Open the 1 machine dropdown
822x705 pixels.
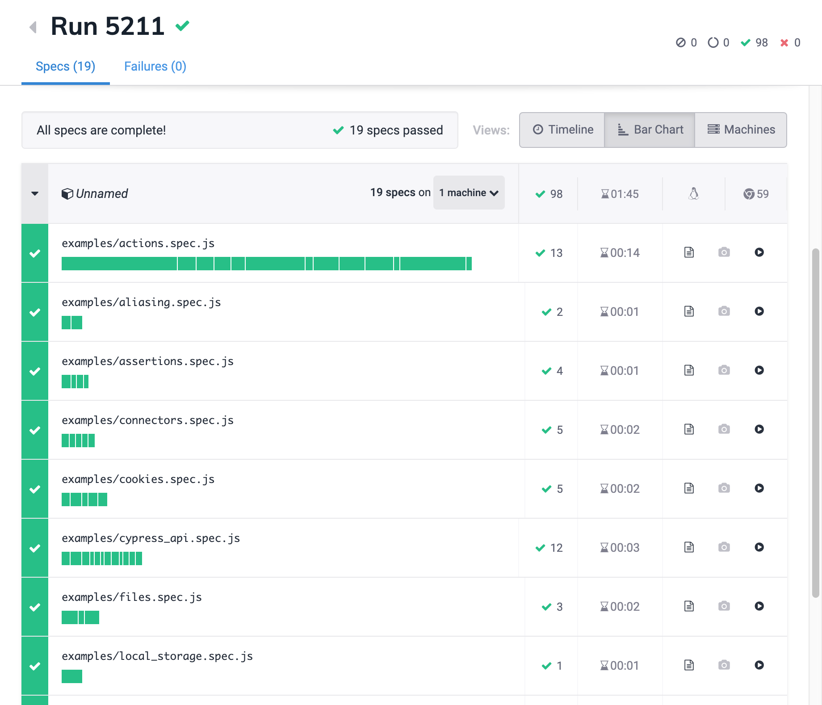[x=469, y=193]
